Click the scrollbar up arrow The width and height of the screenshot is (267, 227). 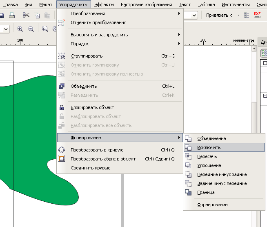click(x=254, y=49)
